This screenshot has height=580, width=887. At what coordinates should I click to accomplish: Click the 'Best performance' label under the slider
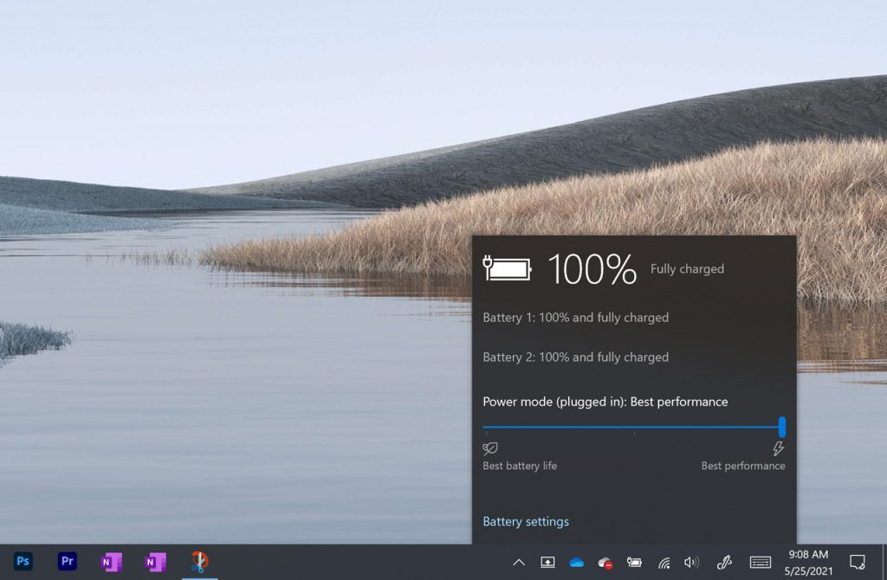[743, 466]
